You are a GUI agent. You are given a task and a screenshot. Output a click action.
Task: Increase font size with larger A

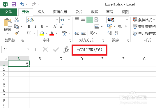click(55, 26)
